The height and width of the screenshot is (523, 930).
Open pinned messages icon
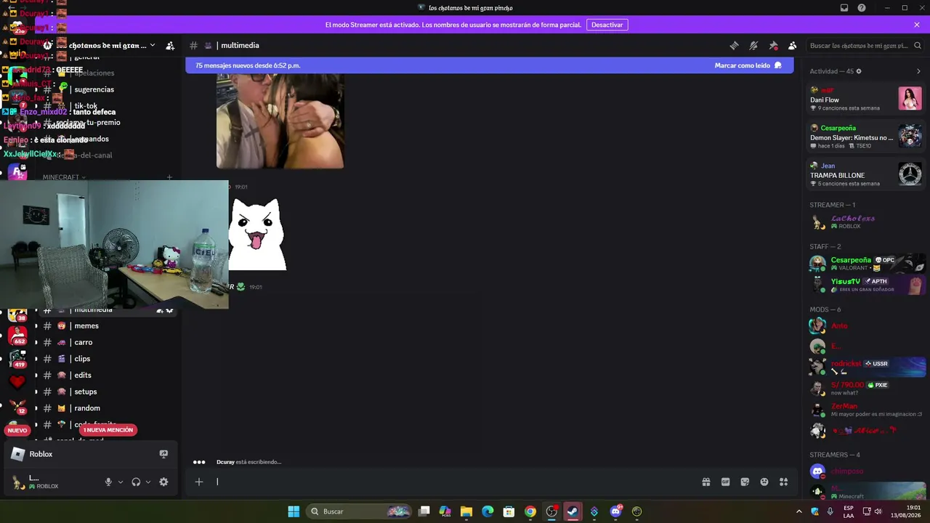773,46
